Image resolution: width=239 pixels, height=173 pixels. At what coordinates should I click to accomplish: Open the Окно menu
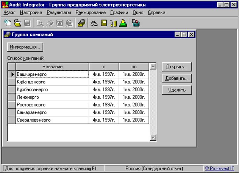pos(138,12)
